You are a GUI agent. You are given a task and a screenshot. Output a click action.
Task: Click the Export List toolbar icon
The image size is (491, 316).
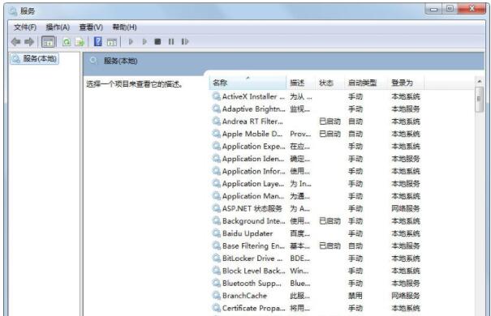(80, 42)
